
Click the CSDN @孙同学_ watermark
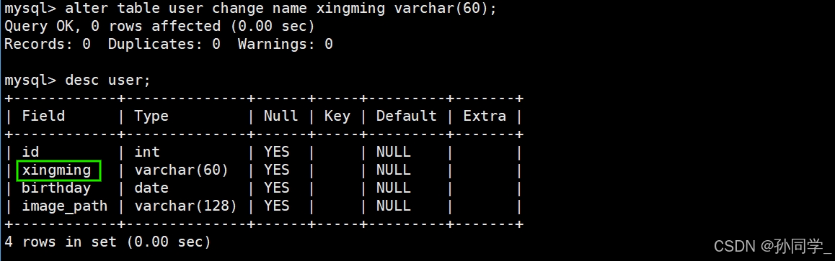773,246
